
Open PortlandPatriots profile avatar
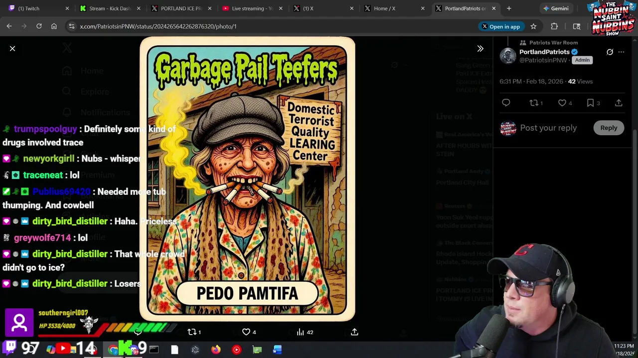point(508,56)
